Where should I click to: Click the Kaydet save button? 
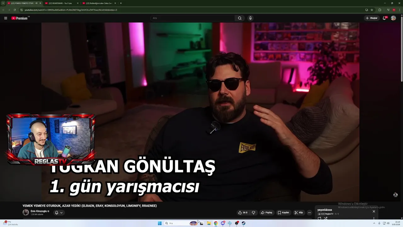pos(283,212)
